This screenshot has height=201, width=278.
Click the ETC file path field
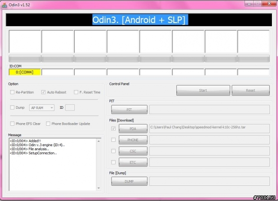point(209,162)
